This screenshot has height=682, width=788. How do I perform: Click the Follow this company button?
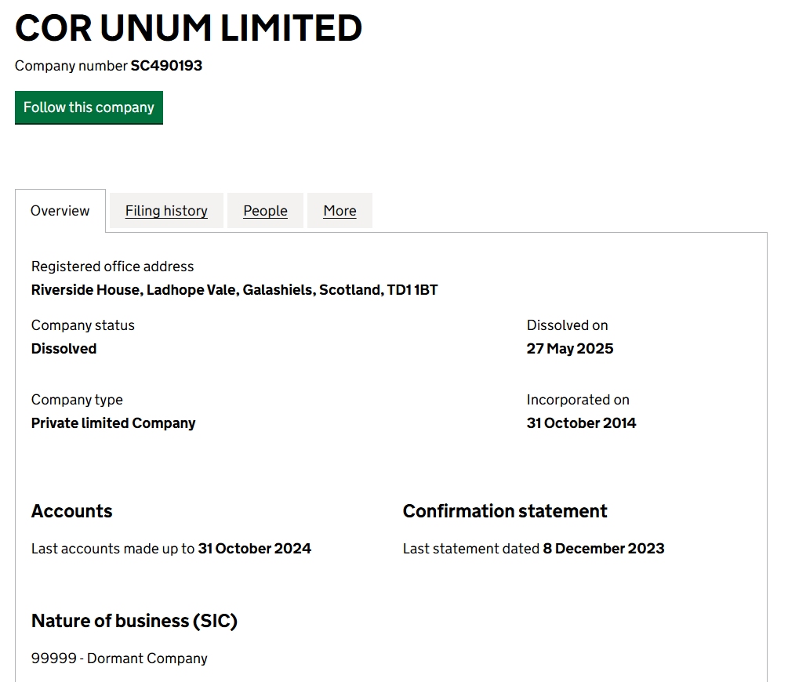pos(89,107)
